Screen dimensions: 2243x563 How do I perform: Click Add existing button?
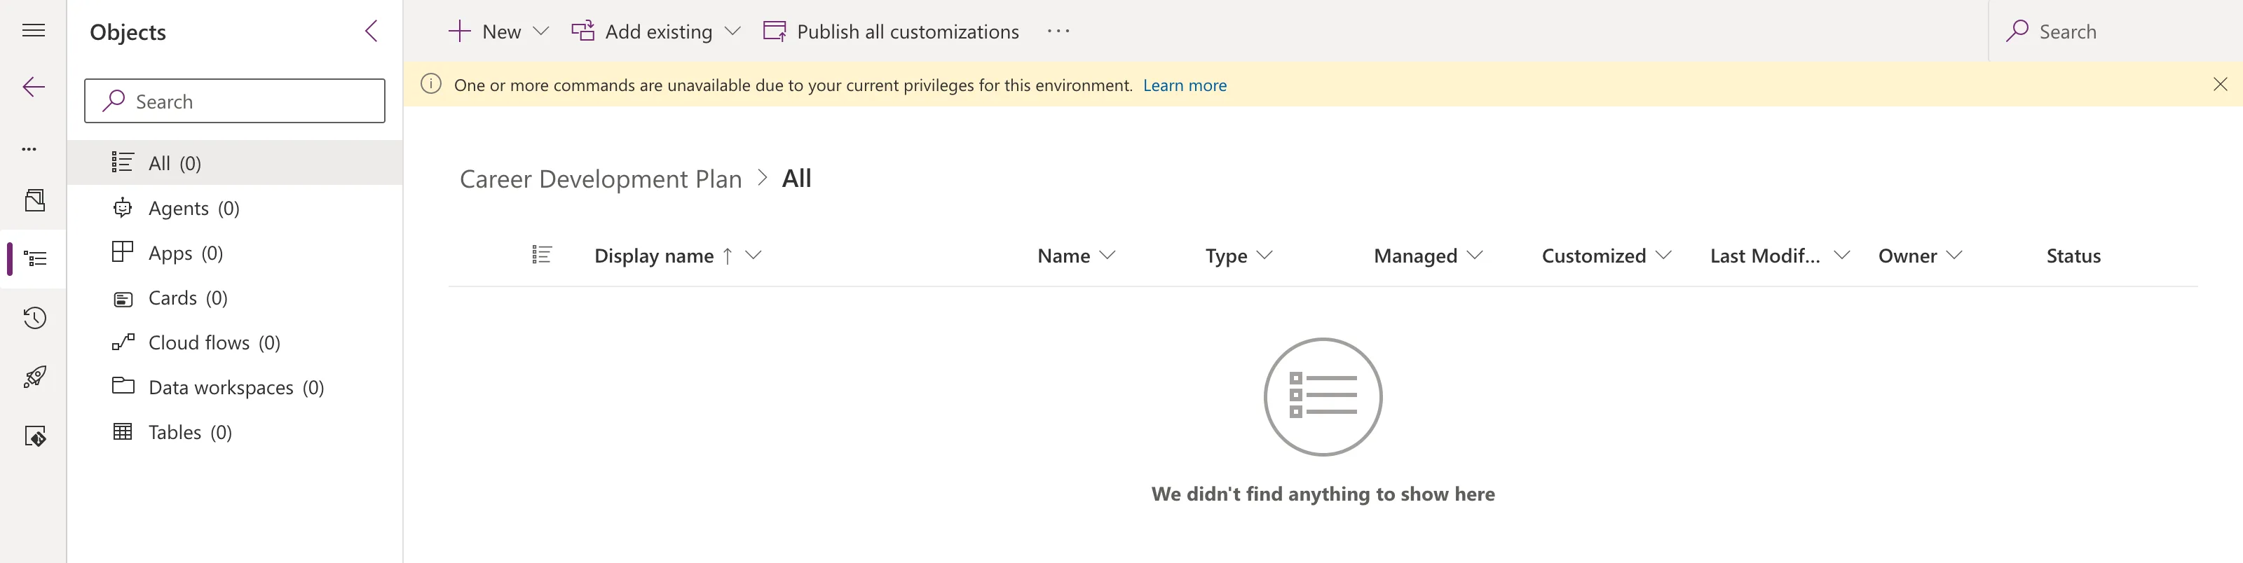point(642,32)
